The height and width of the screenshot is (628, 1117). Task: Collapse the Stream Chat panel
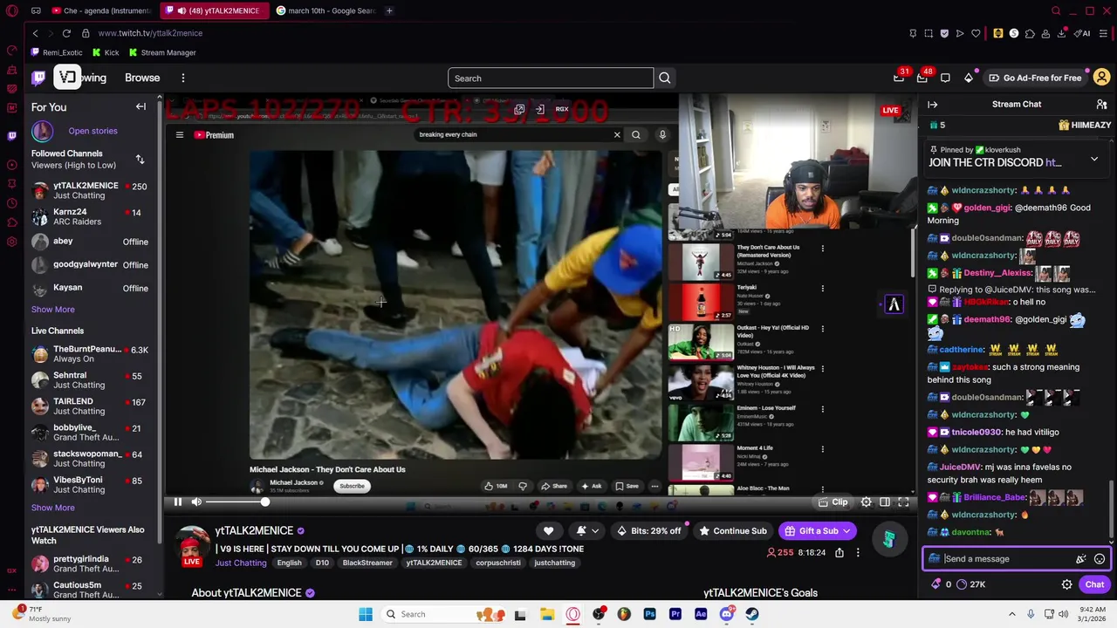pyautogui.click(x=933, y=105)
